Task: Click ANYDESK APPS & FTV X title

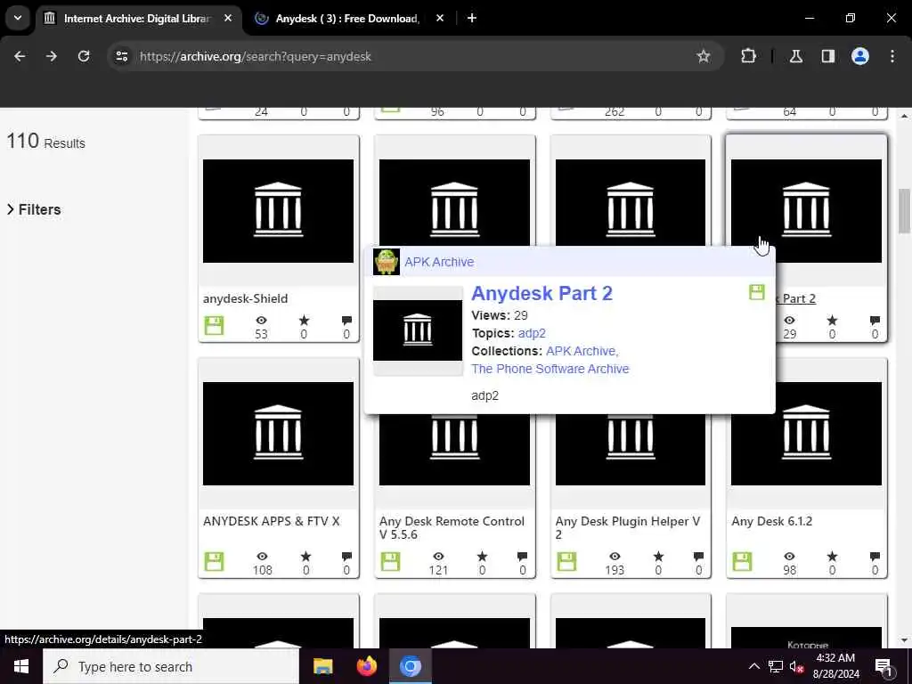Action: point(271,521)
